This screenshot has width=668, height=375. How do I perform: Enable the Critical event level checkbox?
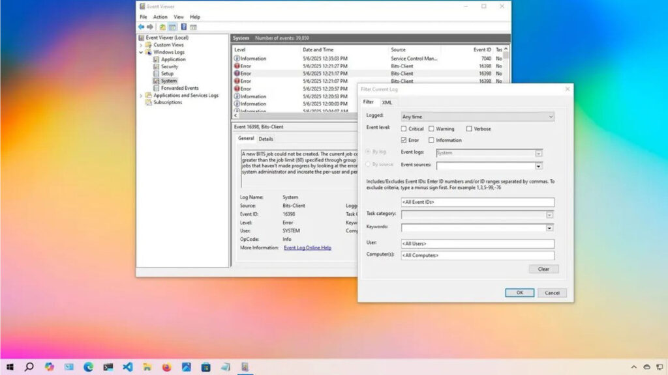(x=404, y=129)
